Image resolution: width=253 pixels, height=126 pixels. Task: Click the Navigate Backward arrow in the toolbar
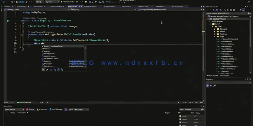click(4, 2)
